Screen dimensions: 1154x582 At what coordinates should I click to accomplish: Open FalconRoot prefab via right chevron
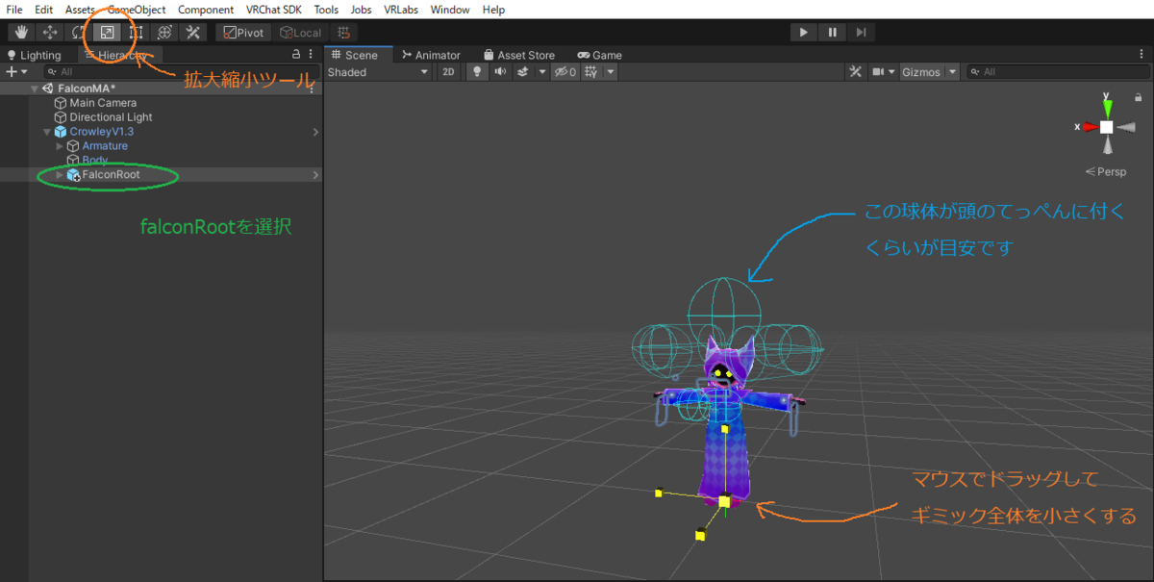(315, 175)
